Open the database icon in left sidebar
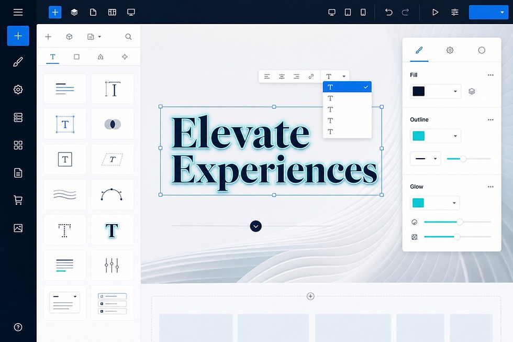Screen dimensions: 513x342 point(18,117)
